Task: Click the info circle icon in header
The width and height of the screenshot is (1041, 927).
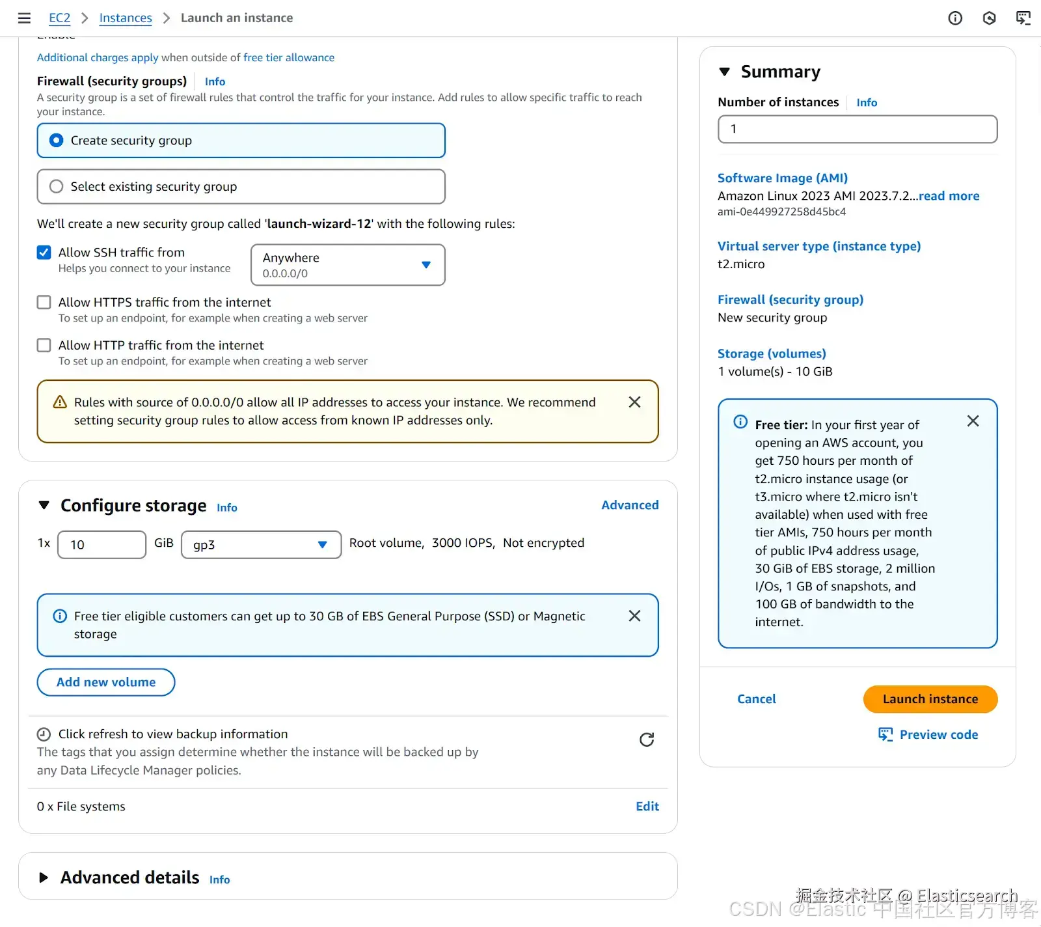Action: coord(955,18)
